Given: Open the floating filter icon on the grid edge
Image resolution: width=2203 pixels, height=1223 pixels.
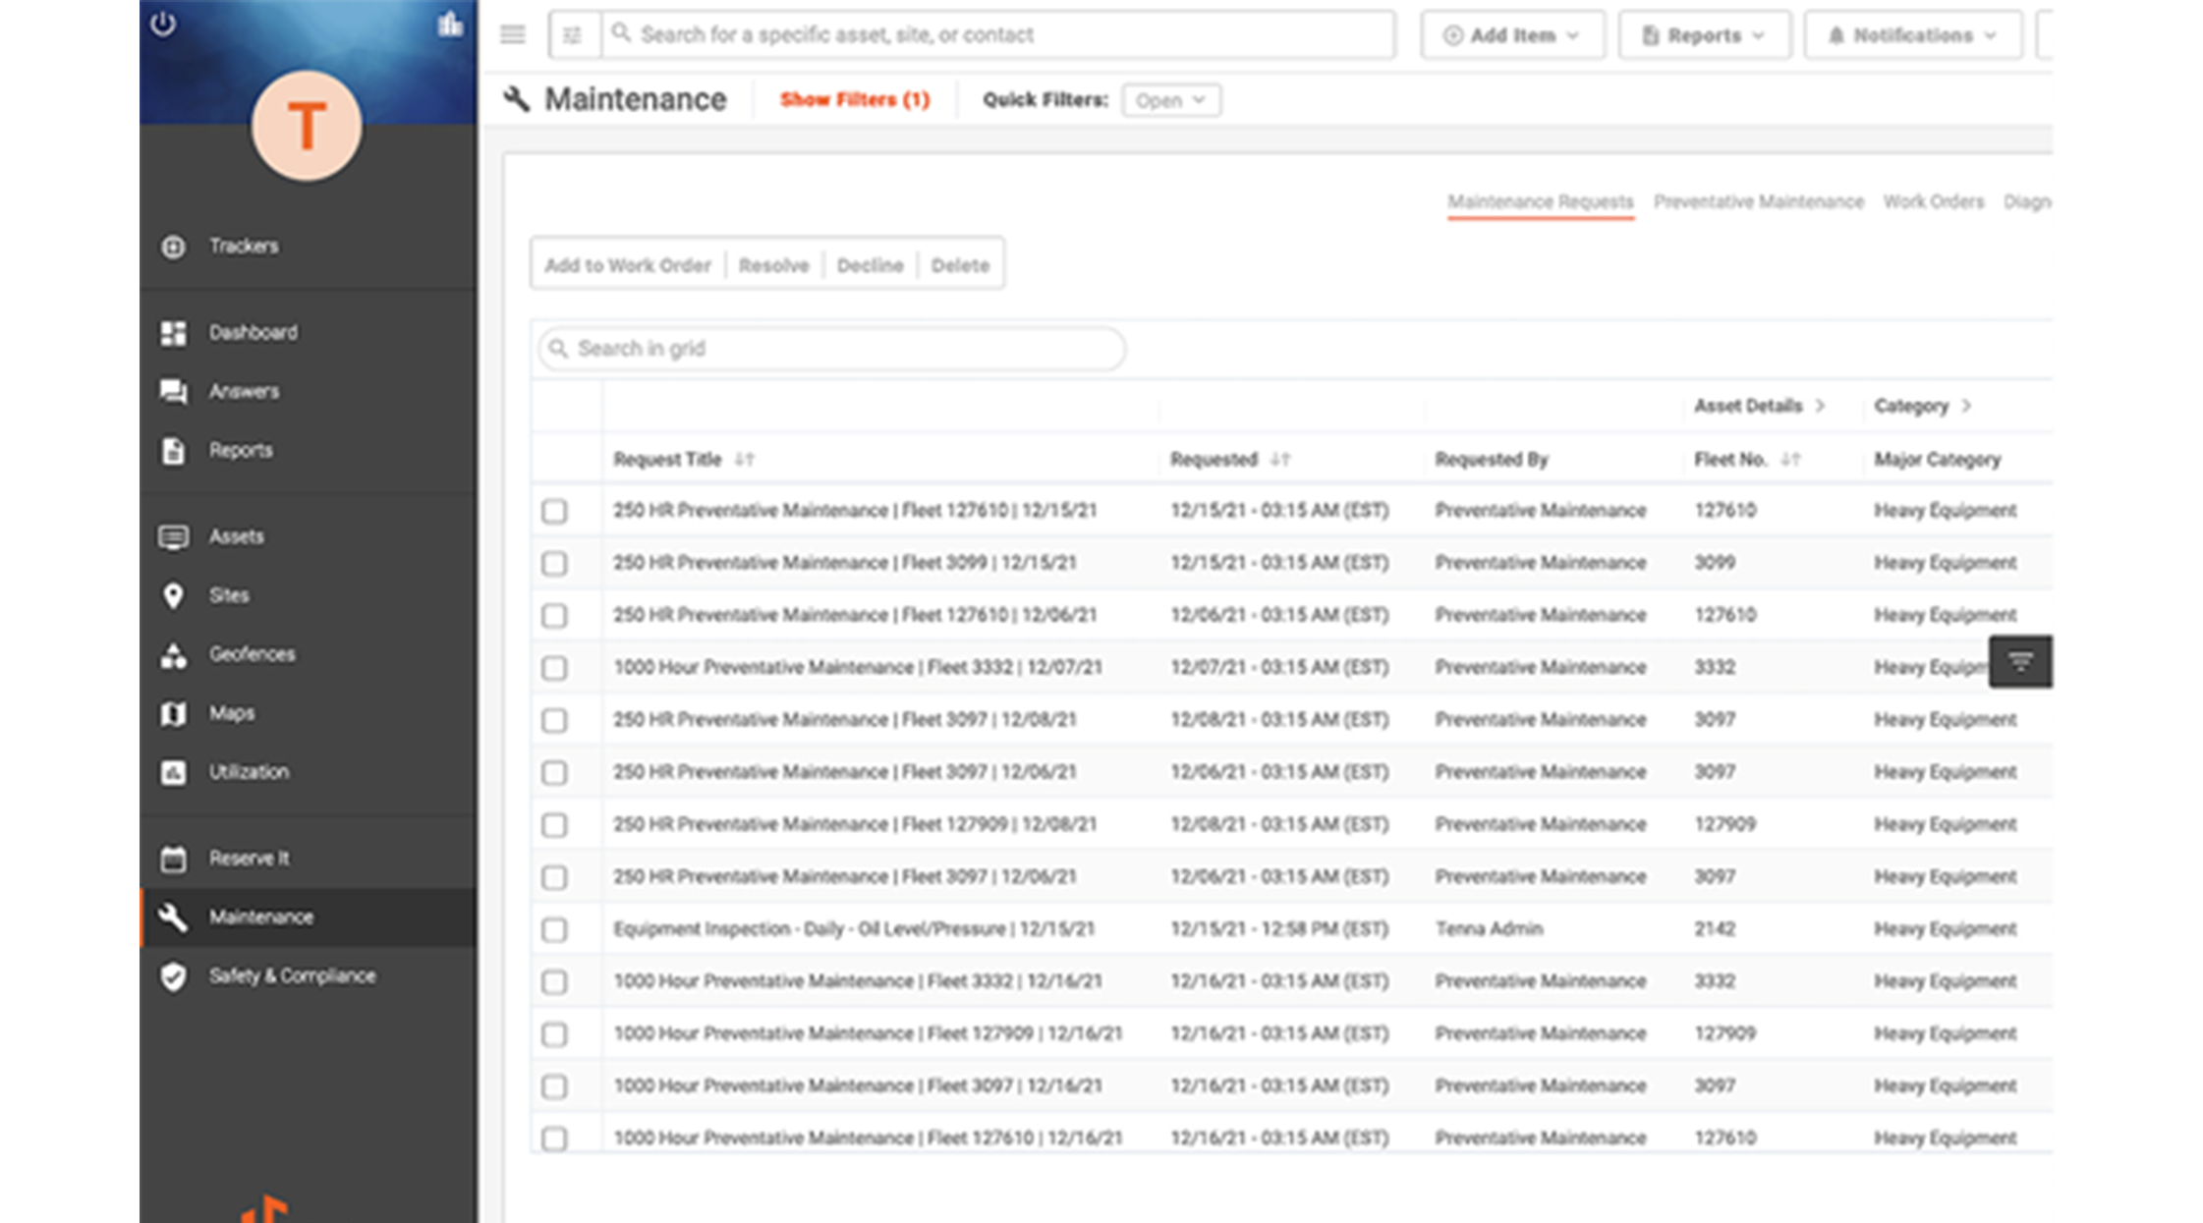Looking at the screenshot, I should click(2020, 661).
